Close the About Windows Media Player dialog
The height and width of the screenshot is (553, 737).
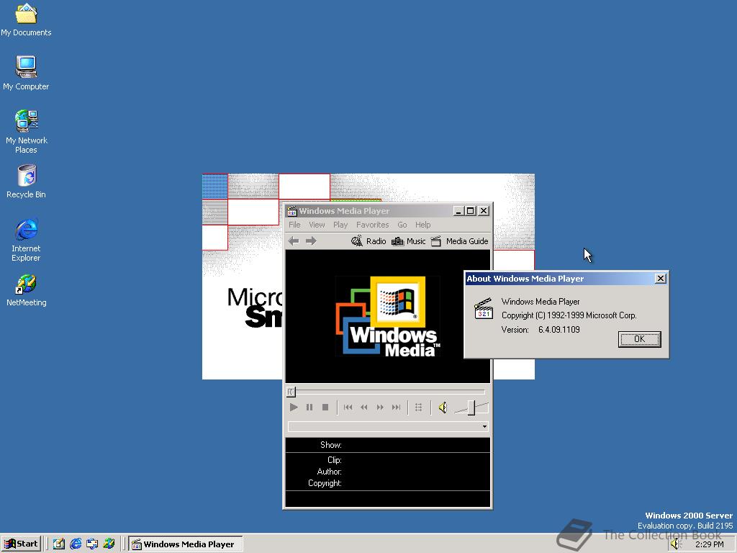click(x=661, y=279)
